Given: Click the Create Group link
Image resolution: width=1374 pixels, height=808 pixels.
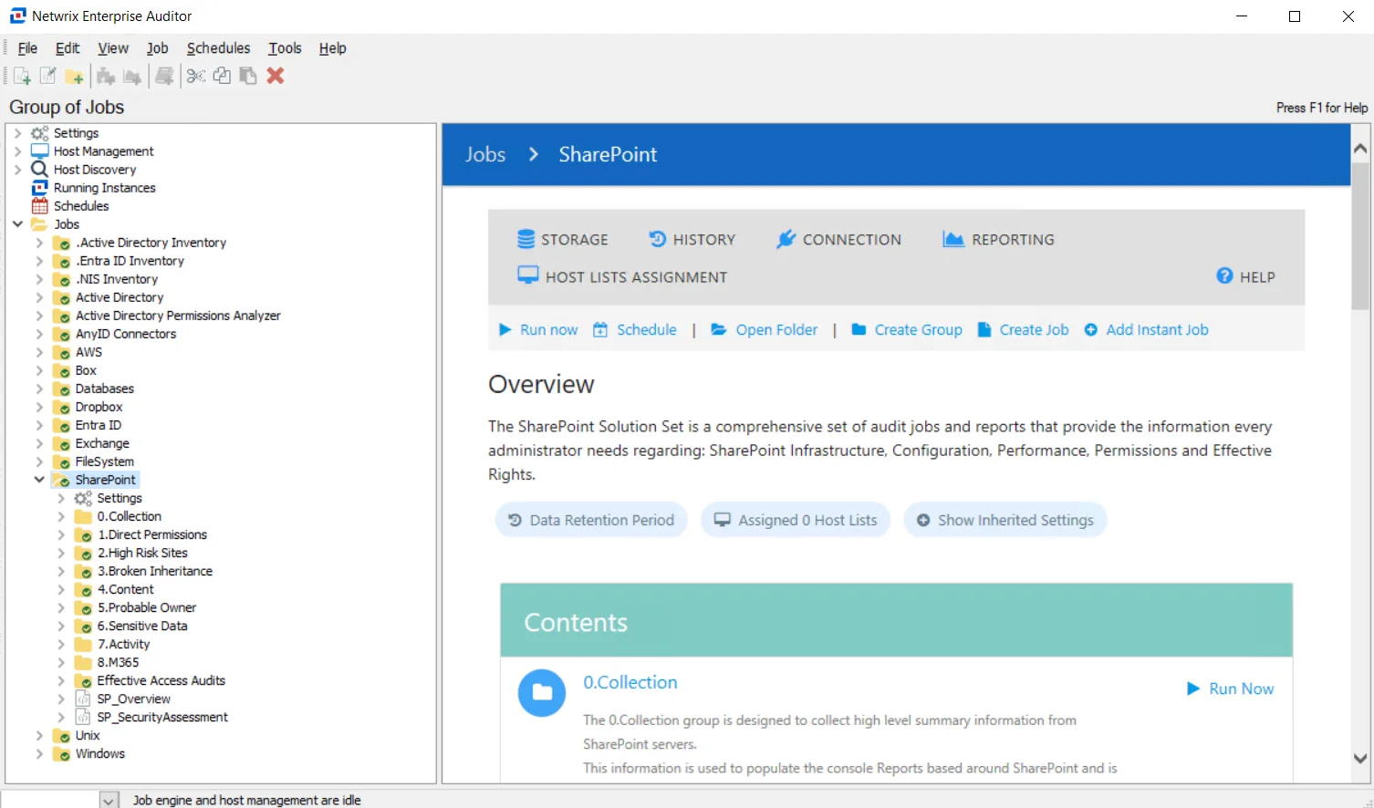Looking at the screenshot, I should 907,329.
